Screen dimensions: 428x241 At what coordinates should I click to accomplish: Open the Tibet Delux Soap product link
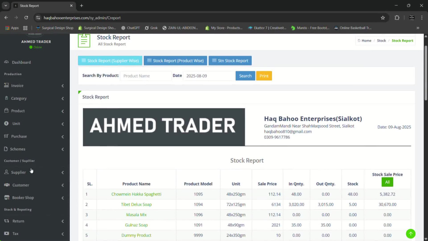point(136,204)
